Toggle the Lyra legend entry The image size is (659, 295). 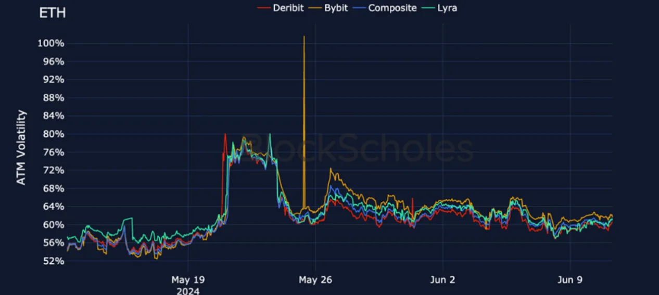click(x=440, y=8)
